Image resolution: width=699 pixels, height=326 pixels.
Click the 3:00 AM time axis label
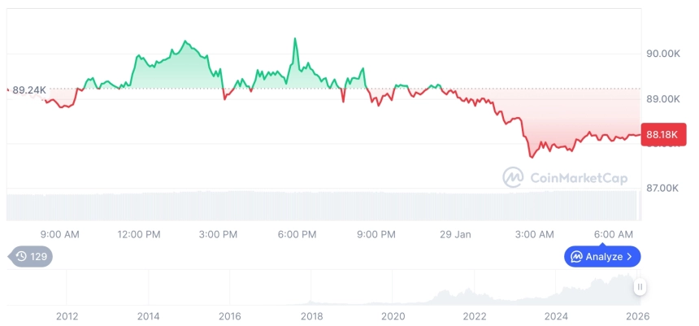(x=535, y=234)
